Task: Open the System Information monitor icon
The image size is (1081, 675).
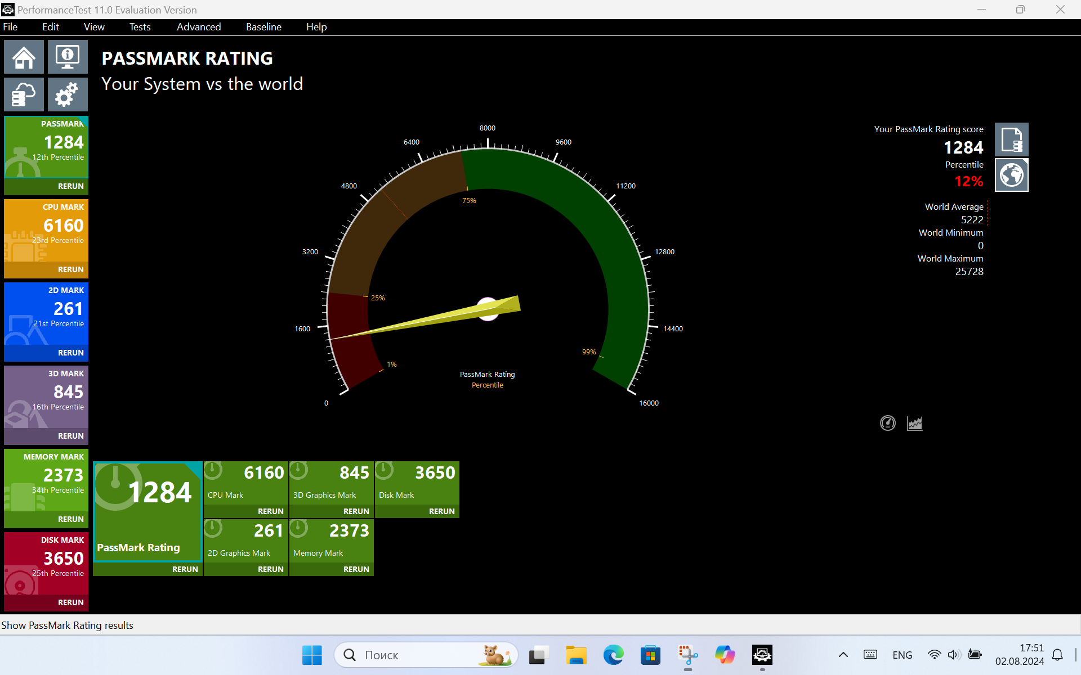Action: click(x=68, y=57)
